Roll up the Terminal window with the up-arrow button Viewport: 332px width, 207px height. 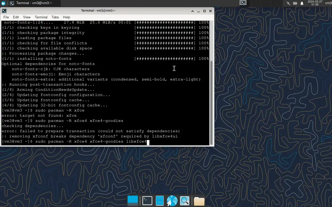coord(192,11)
